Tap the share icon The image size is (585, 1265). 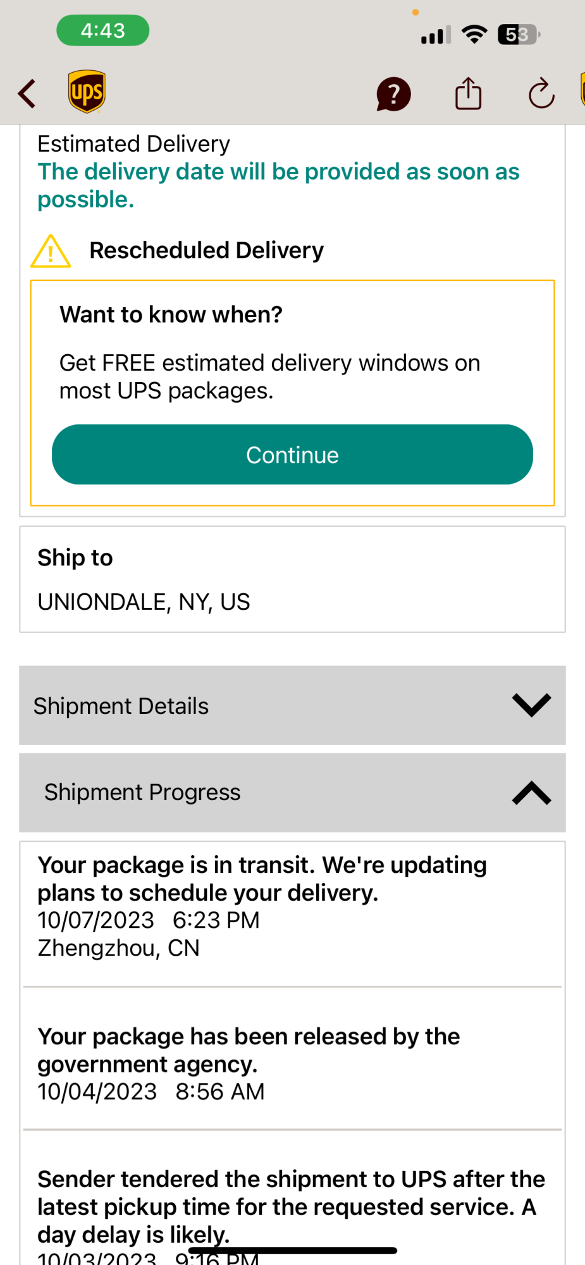pyautogui.click(x=468, y=94)
